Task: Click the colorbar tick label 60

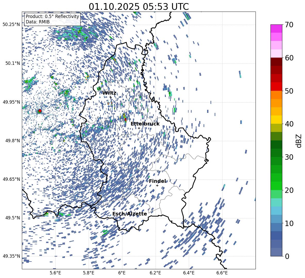Action: coord(289,58)
